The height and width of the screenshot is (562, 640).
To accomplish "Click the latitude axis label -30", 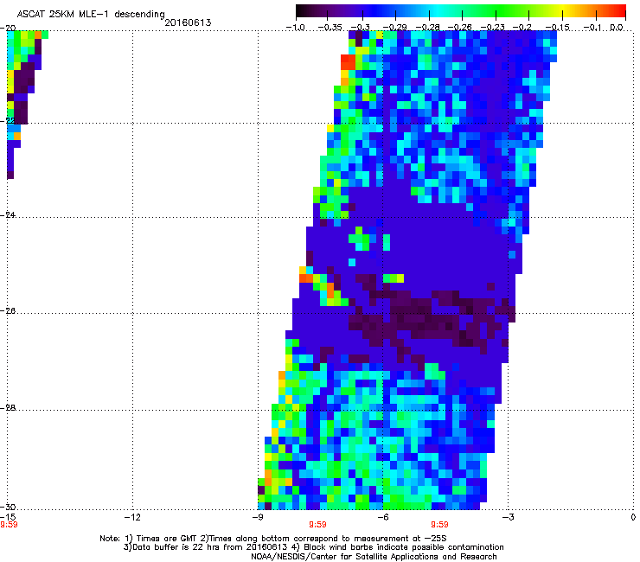I will (8, 508).
